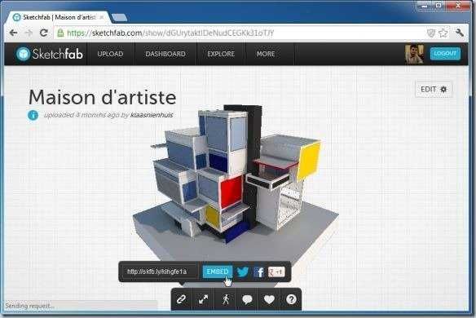Click the LOGOUT button
Image resolution: width=476 pixels, height=318 pixels.
[x=445, y=54]
